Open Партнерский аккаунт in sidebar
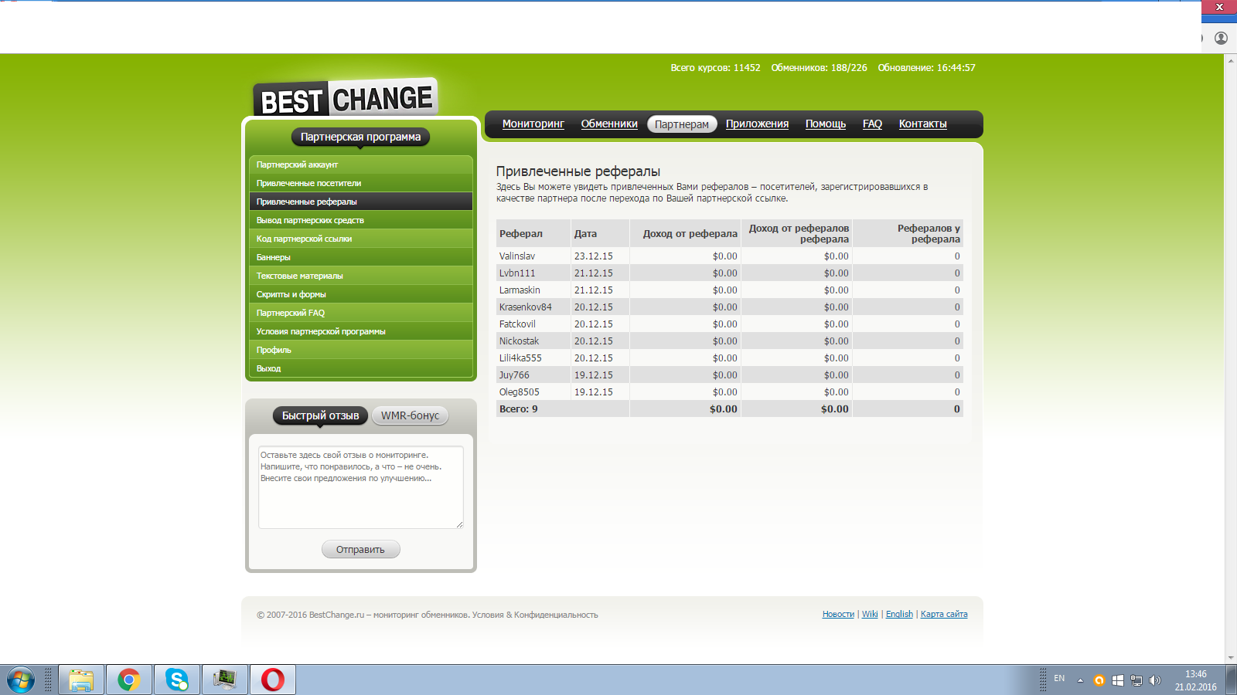1237x695 pixels. [x=360, y=164]
